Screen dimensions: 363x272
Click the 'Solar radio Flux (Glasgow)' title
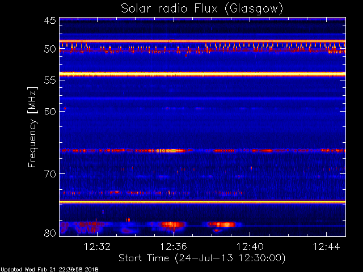tap(202, 9)
